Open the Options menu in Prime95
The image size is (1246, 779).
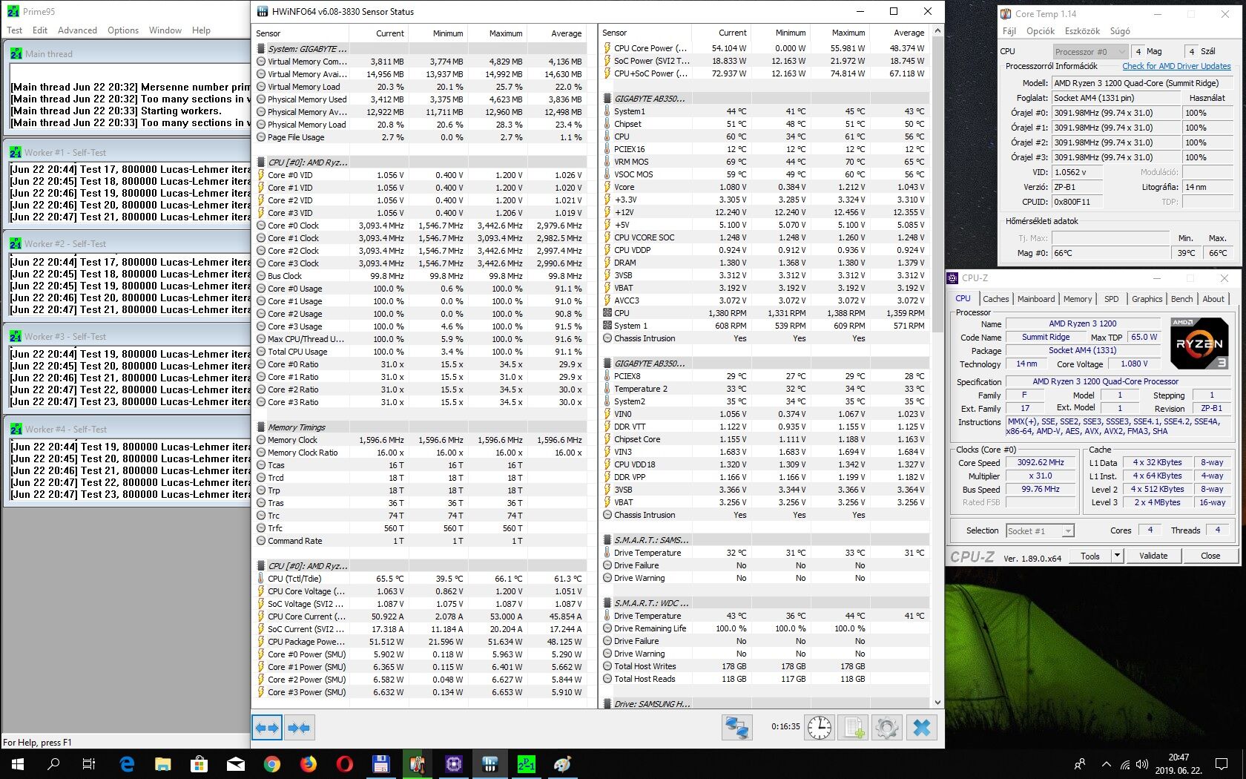tap(123, 30)
